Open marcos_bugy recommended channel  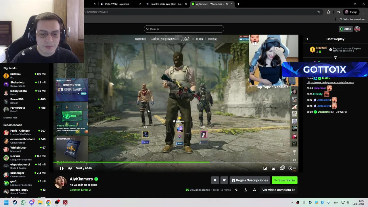(24, 191)
